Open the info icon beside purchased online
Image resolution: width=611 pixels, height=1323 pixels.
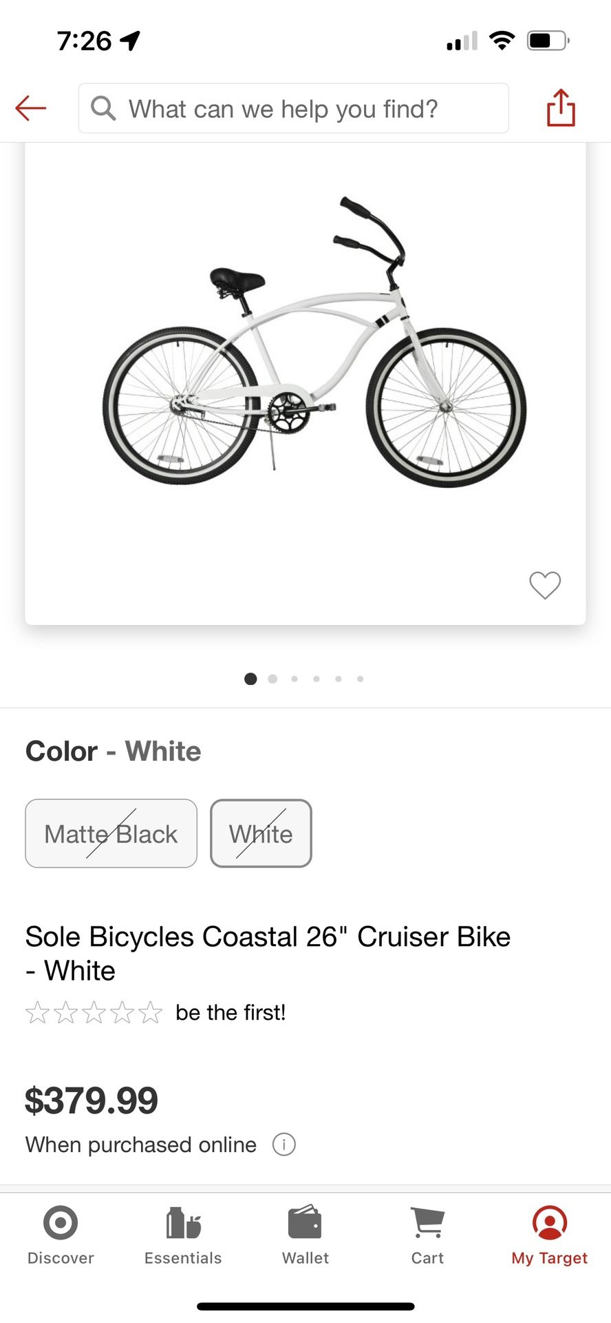click(x=284, y=1145)
